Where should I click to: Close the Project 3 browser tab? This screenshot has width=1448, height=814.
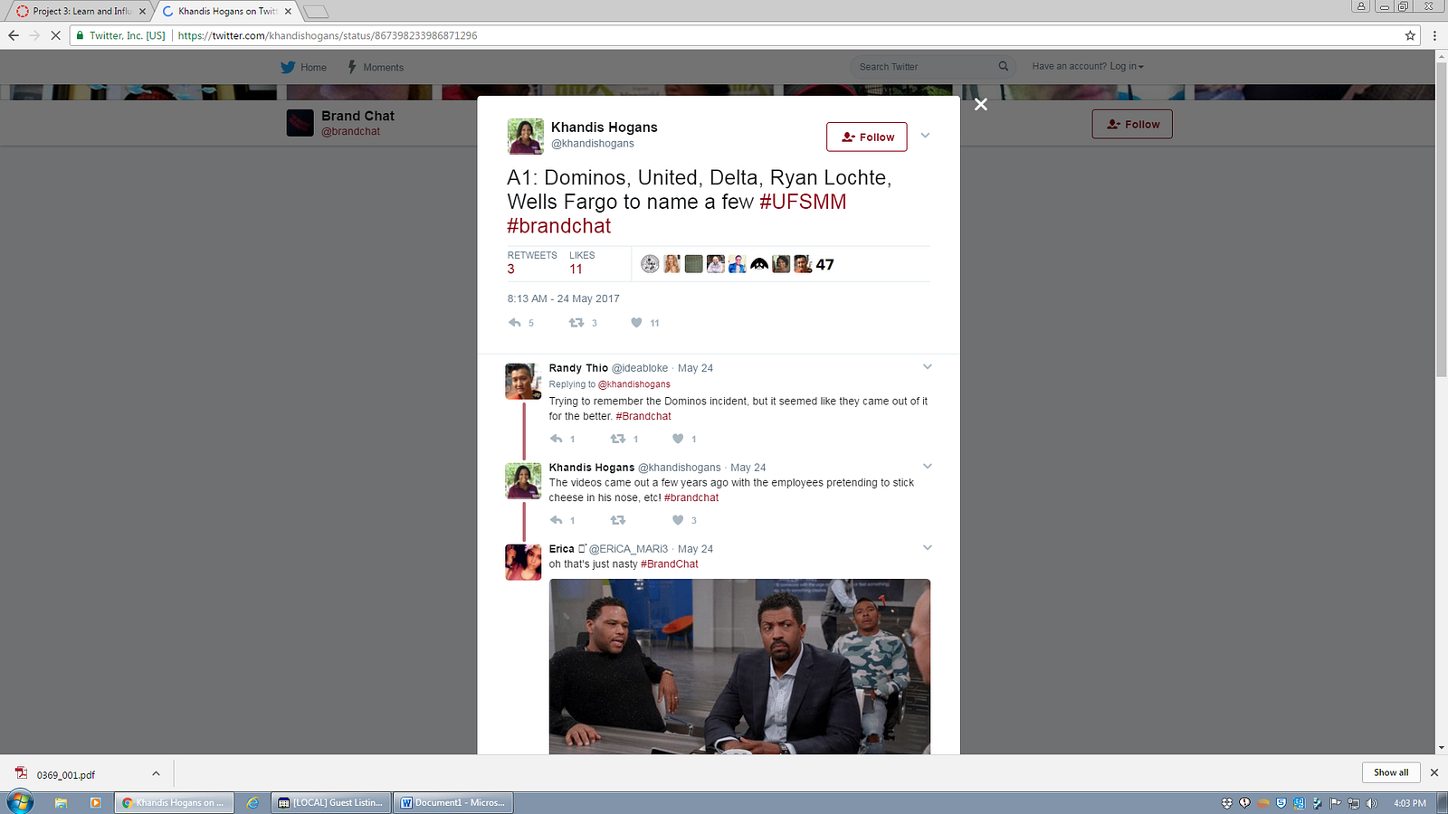coord(142,12)
